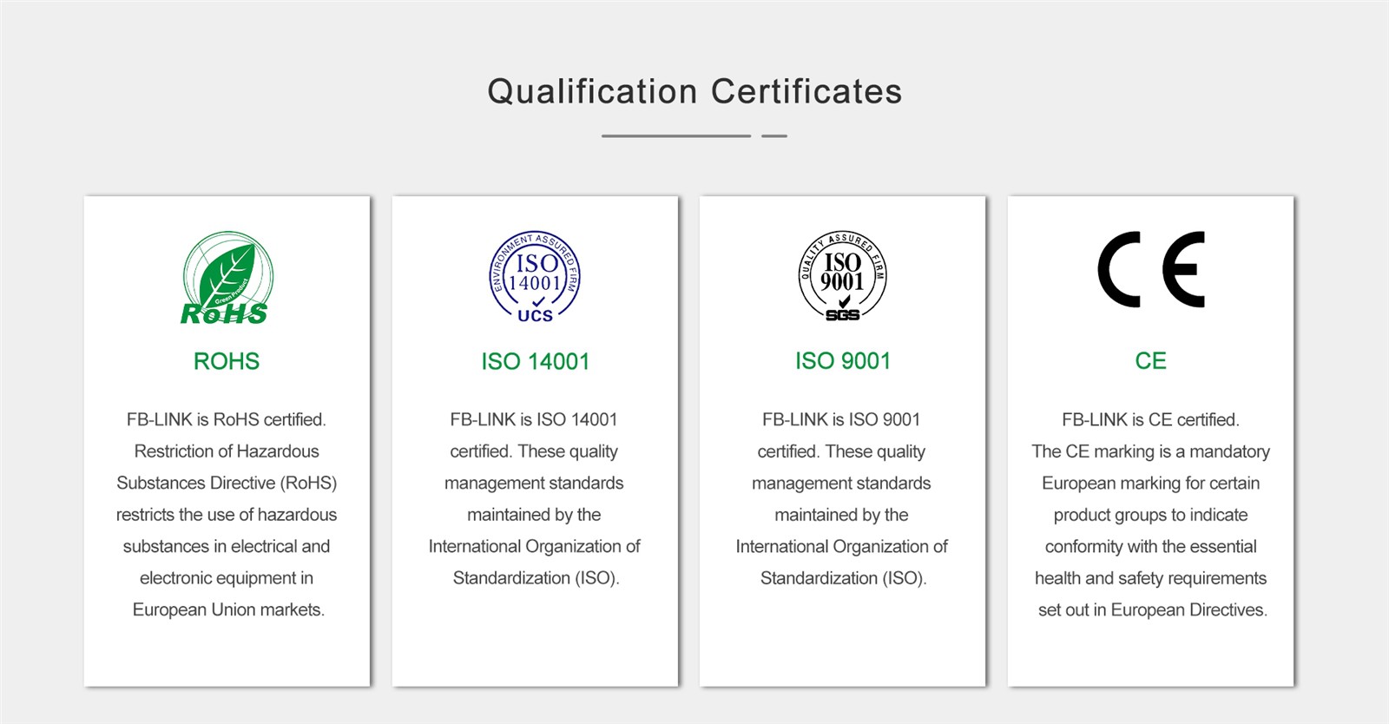Click the long divider line under the heading
Screen dimensions: 1389x724
(675, 135)
